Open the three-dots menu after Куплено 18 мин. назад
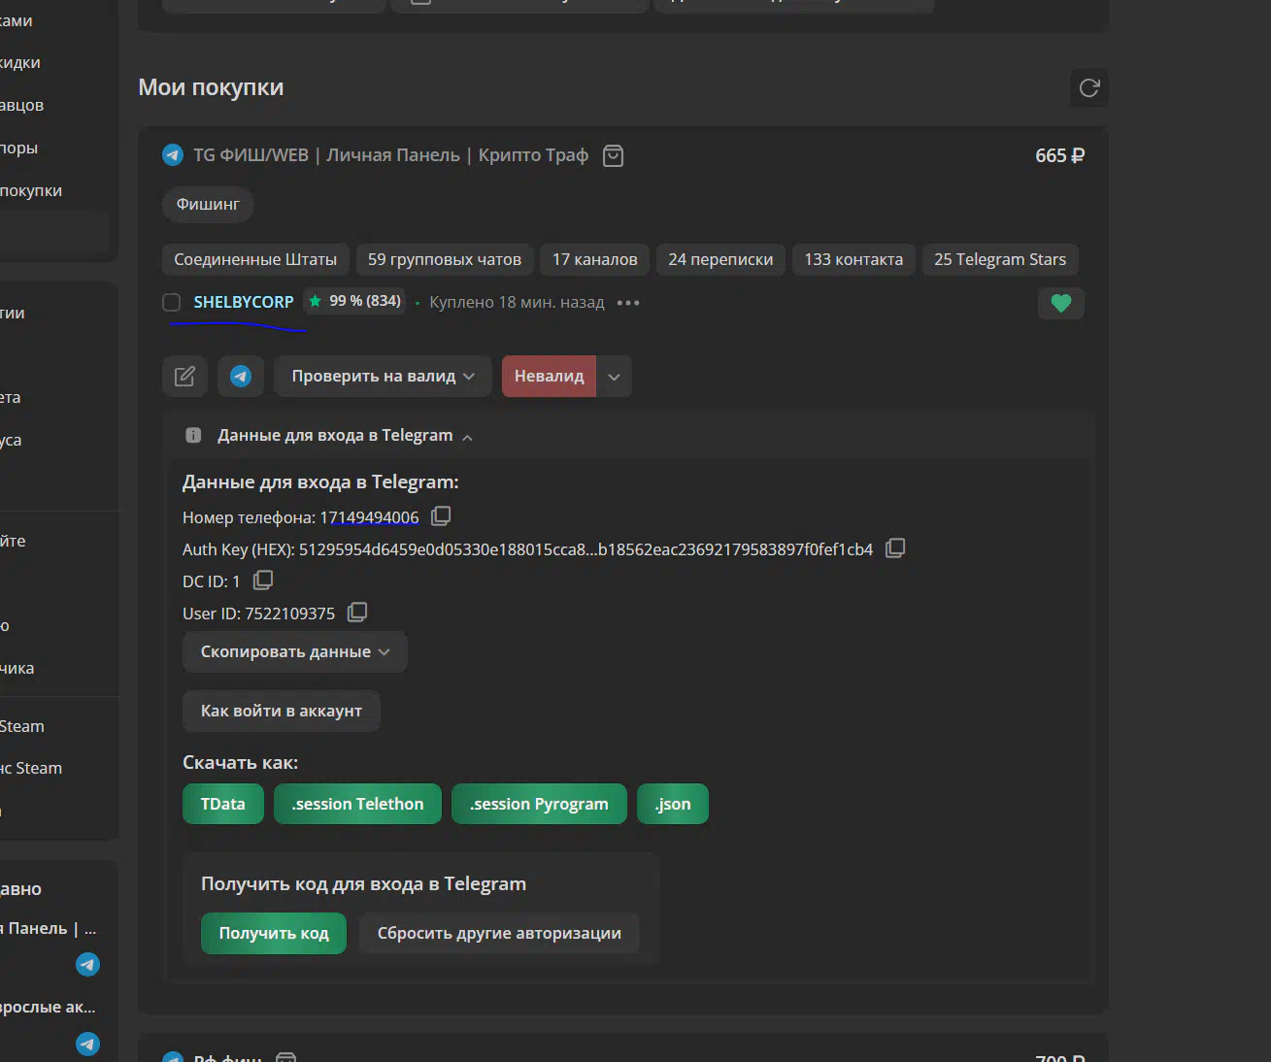 pos(628,303)
